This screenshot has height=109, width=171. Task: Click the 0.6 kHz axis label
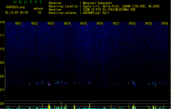pyautogui.click(x=2, y=104)
